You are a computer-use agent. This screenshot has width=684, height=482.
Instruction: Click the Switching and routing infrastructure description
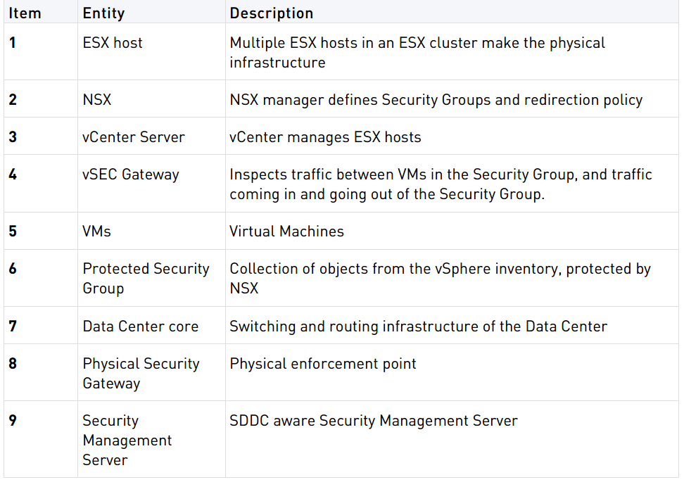418,326
